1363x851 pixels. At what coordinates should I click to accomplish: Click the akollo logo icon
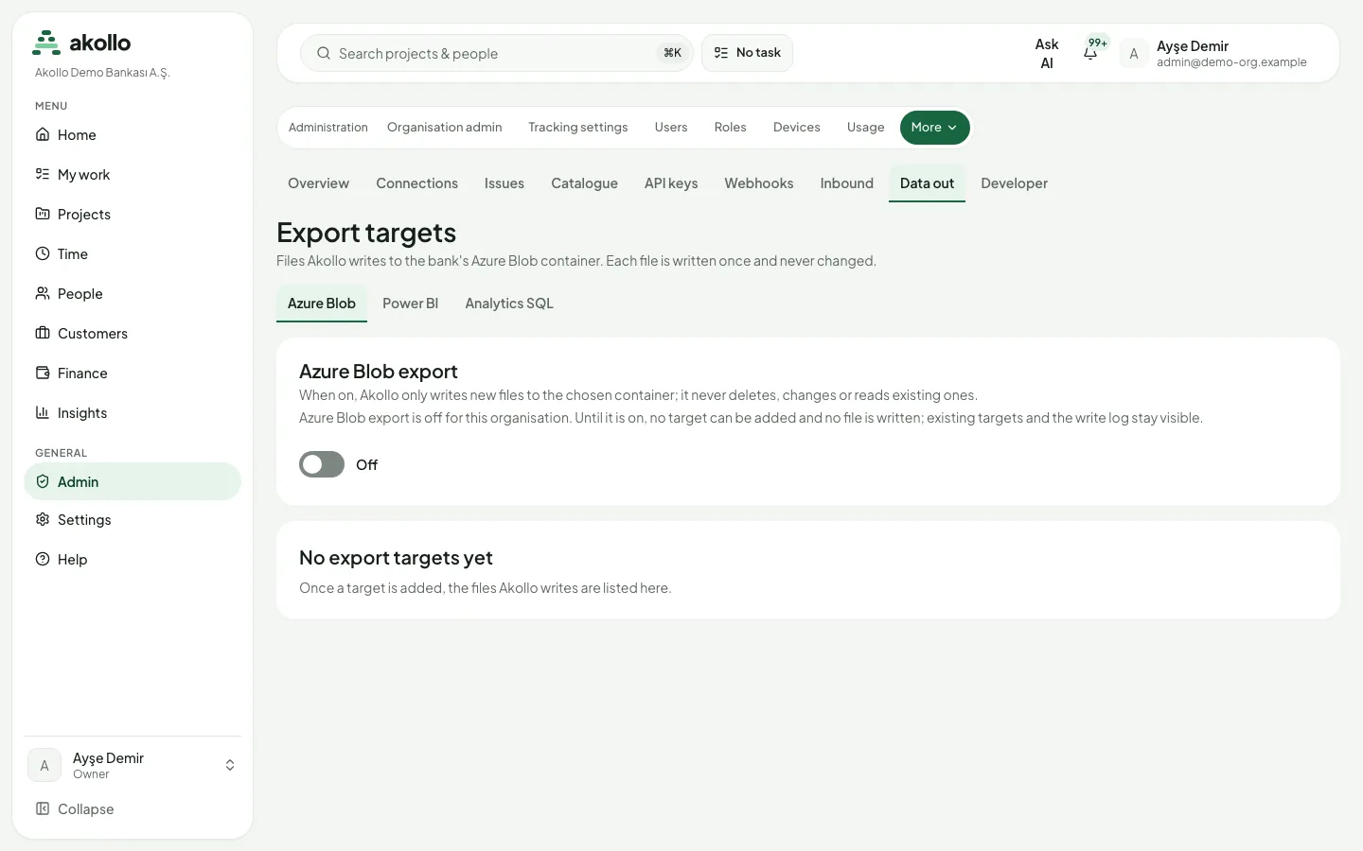[46, 43]
